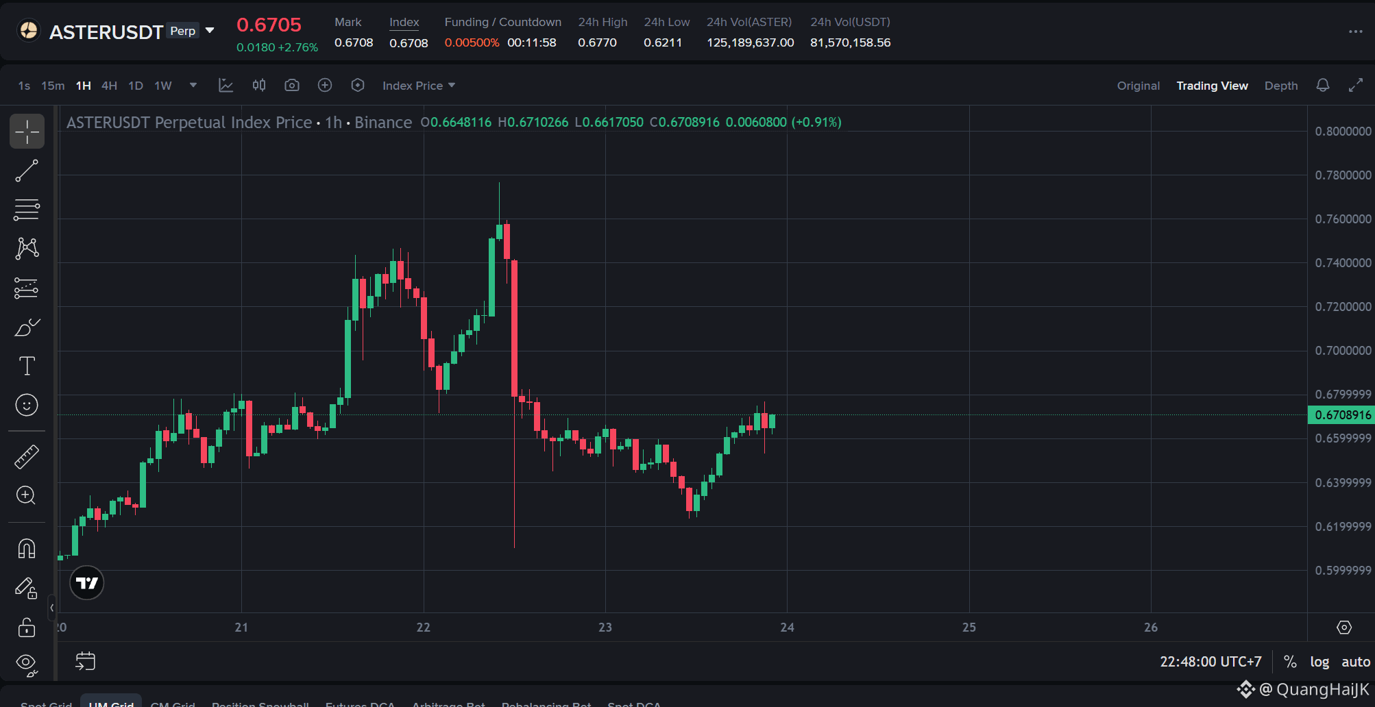Click the 0.7000000 price axis label
The height and width of the screenshot is (707, 1375).
pyautogui.click(x=1343, y=351)
